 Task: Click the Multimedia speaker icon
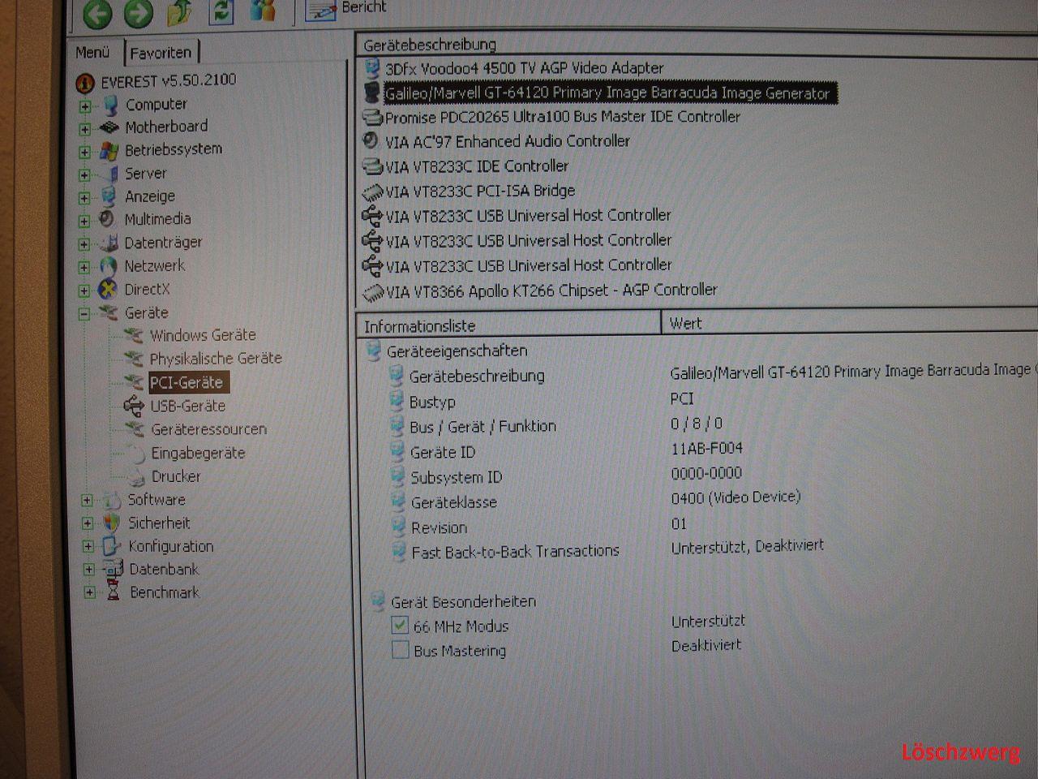107,219
